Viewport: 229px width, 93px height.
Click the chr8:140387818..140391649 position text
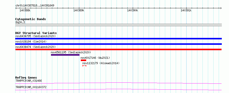click(x=35, y=6)
